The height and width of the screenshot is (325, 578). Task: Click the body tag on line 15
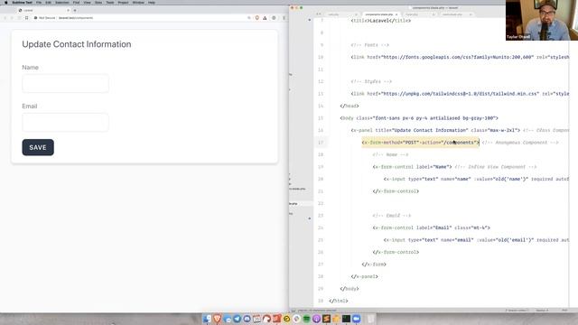pyautogui.click(x=419, y=118)
